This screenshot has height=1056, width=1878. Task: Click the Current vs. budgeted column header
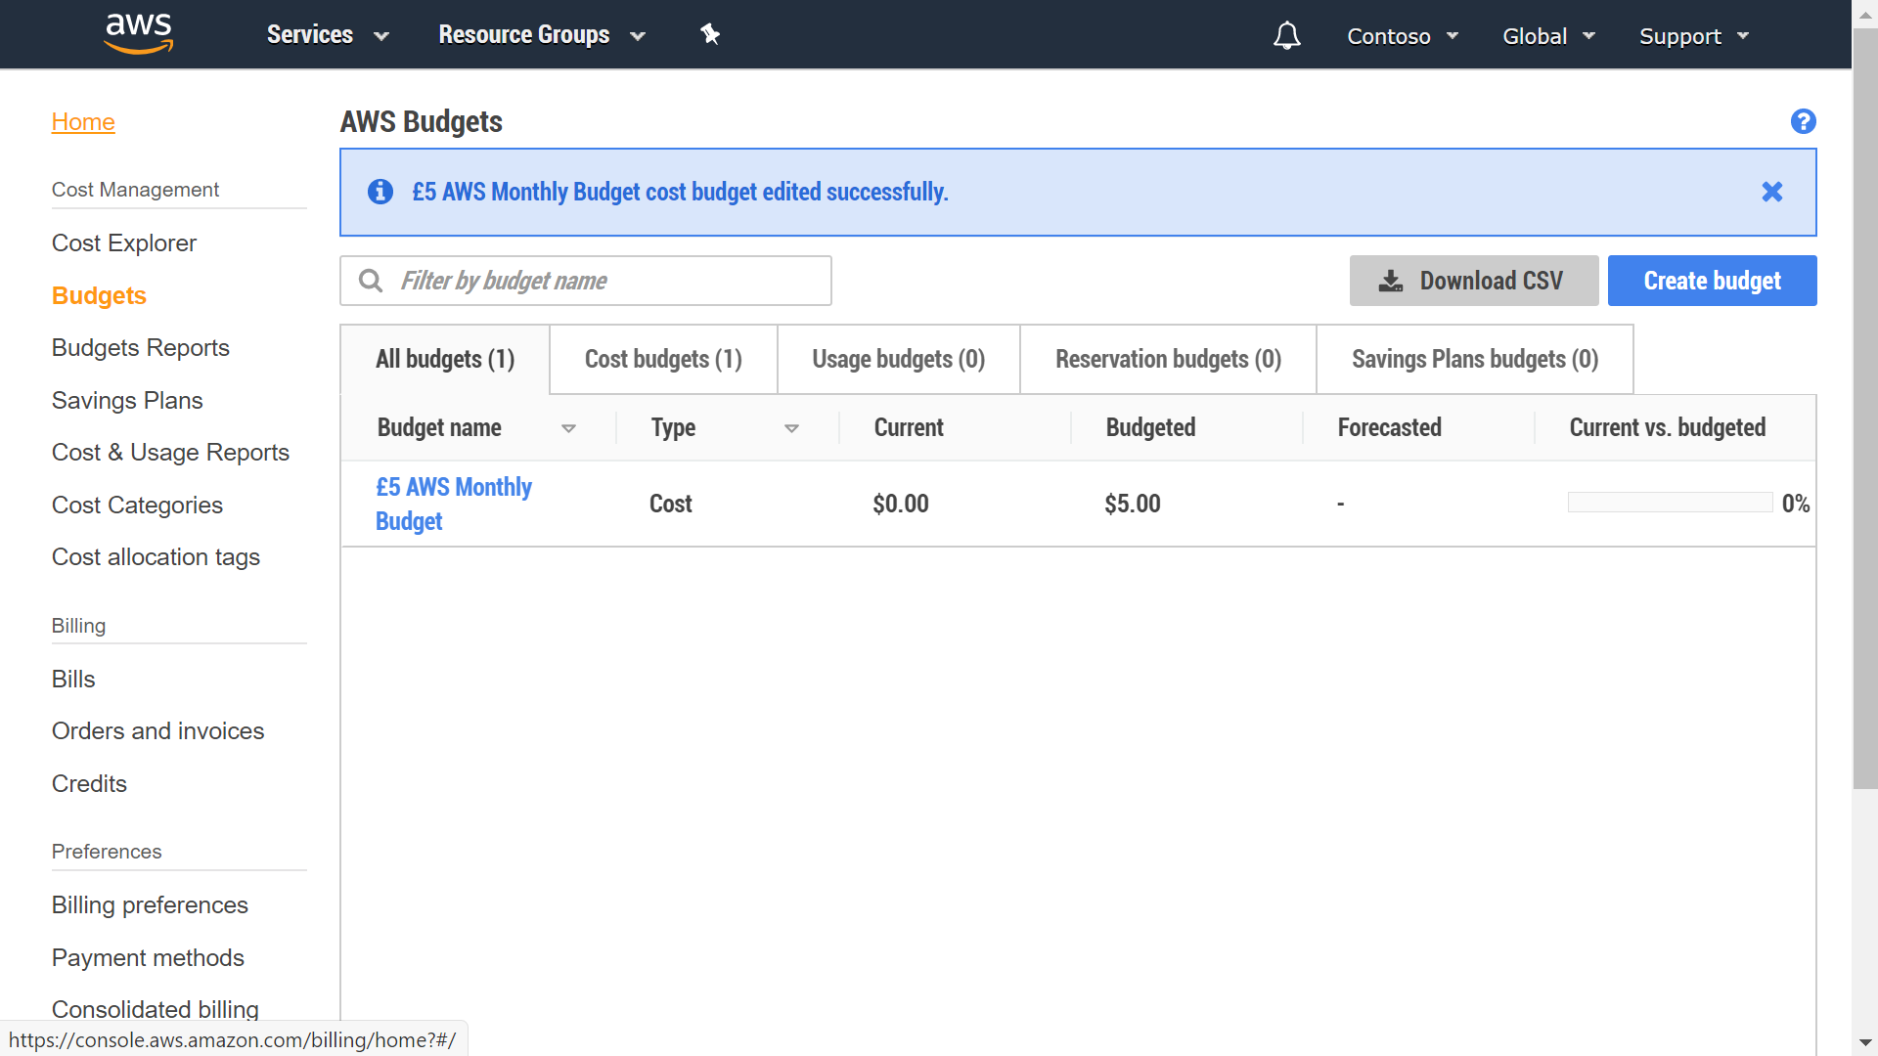pyautogui.click(x=1667, y=427)
